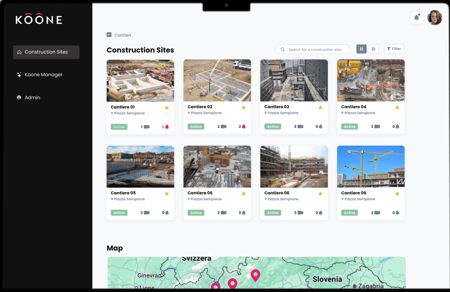Image resolution: width=450 pixels, height=292 pixels.
Task: Click the camera icon on Cantiere 01 card
Action: (x=146, y=127)
